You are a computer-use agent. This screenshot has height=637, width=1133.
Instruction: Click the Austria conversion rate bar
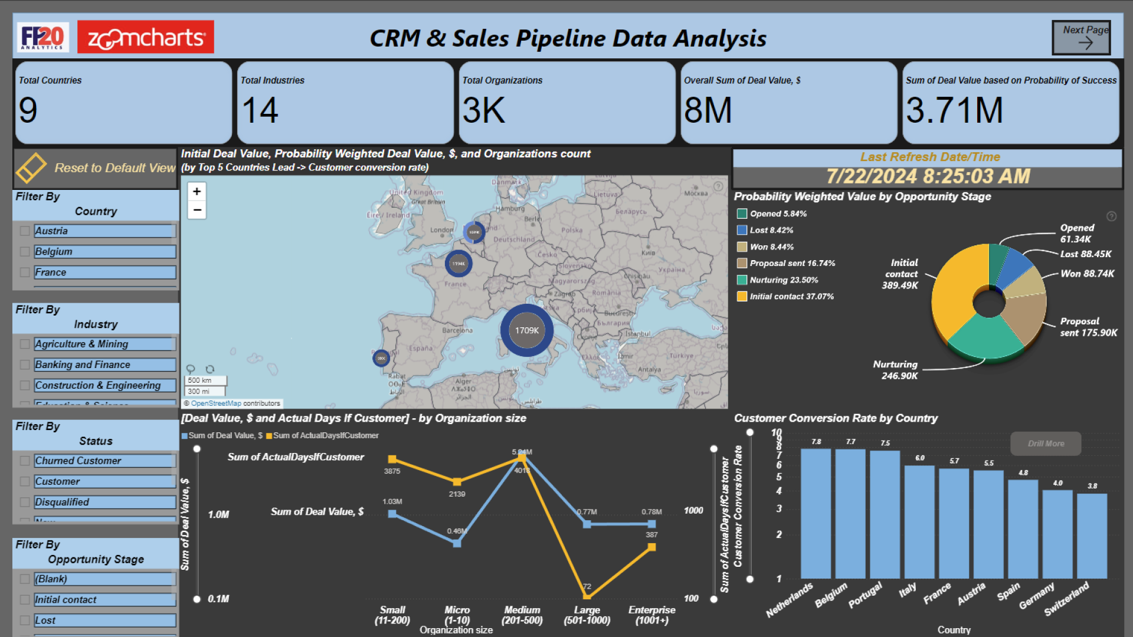(x=988, y=524)
